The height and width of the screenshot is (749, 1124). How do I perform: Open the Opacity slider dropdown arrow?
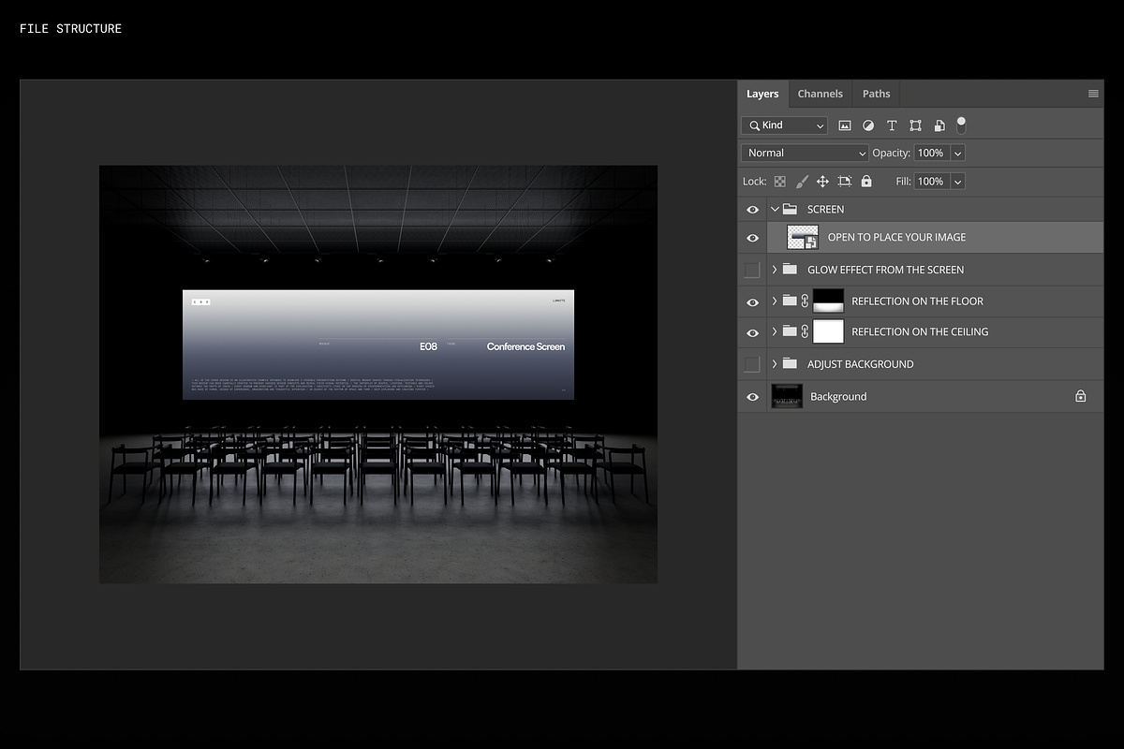click(x=957, y=153)
